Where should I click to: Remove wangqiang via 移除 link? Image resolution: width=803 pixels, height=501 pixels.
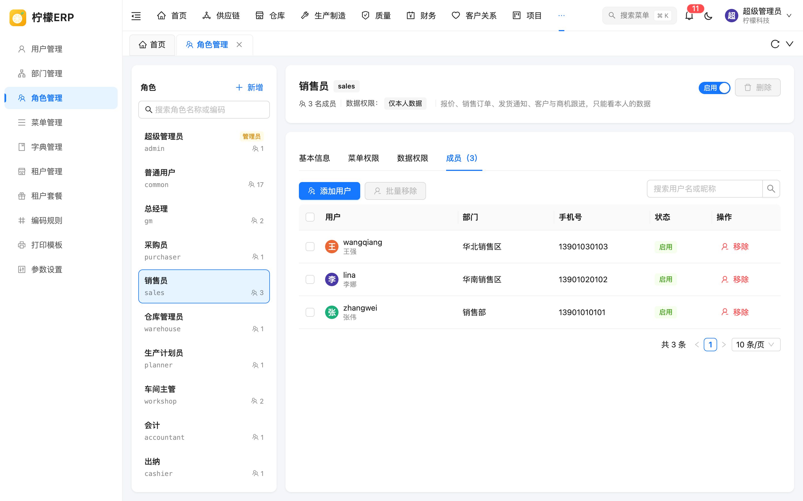(x=735, y=247)
